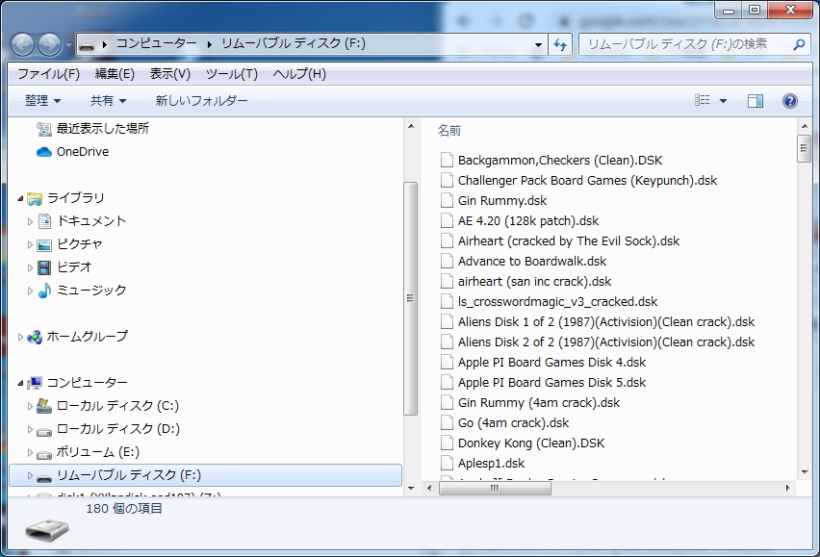This screenshot has width=820, height=557.
Task: Select OneDrive in the navigation pane
Action: click(83, 152)
